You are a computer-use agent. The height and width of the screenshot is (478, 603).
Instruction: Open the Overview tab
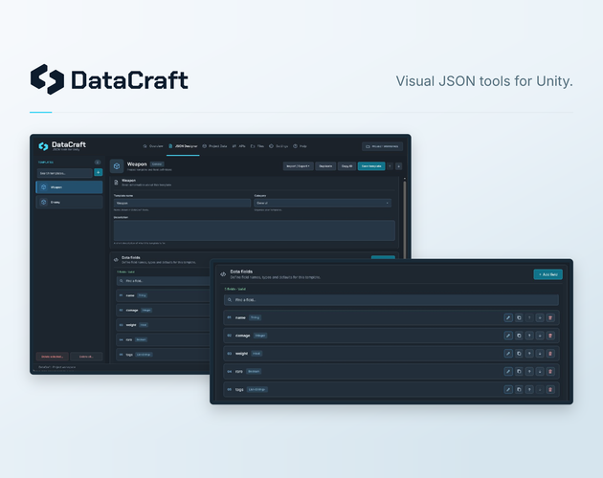coord(153,146)
